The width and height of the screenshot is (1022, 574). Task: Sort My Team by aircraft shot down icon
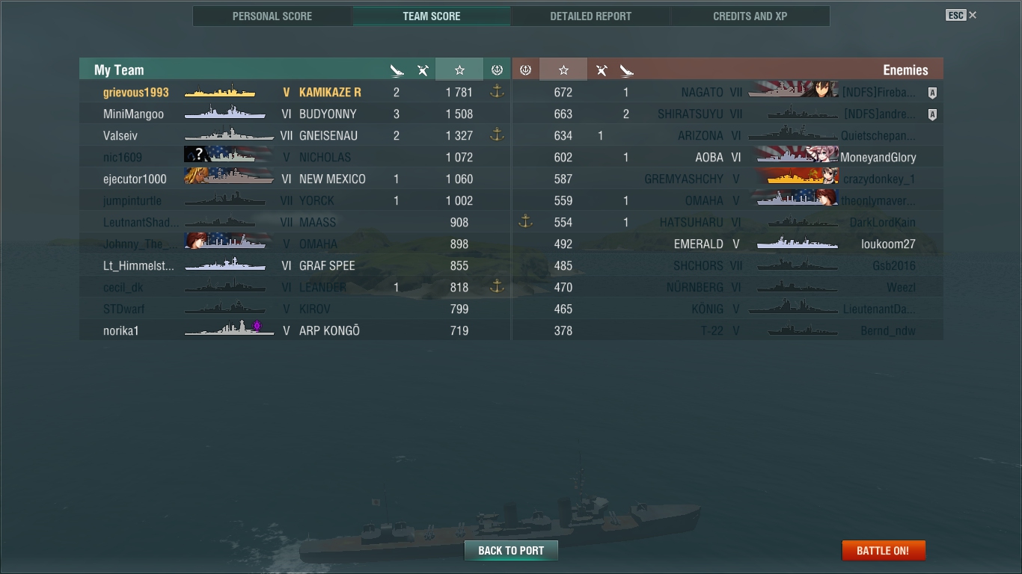click(x=423, y=70)
